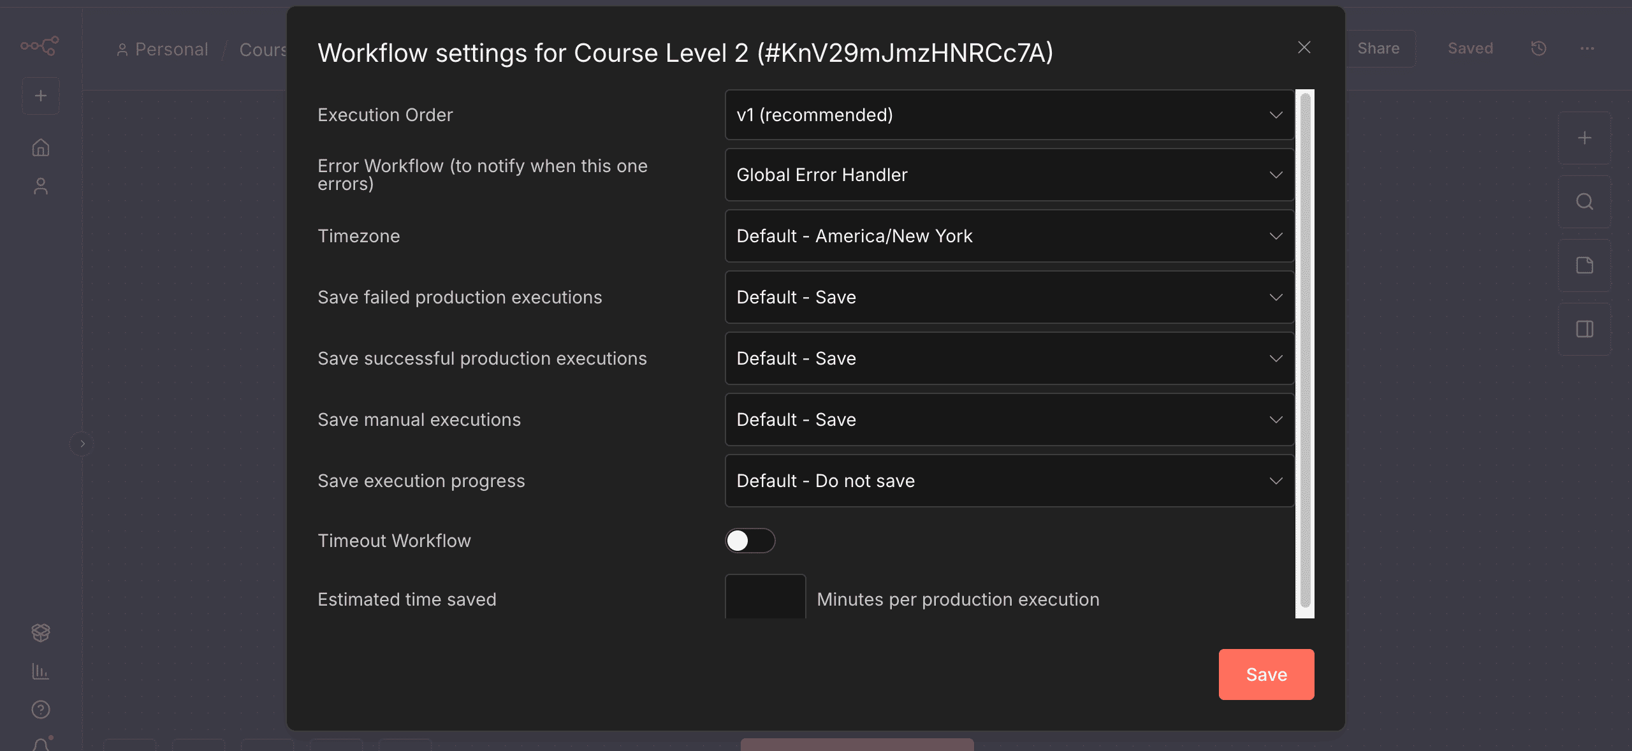Open the Home icon in sidebar
This screenshot has width=1632, height=751.
[x=41, y=147]
